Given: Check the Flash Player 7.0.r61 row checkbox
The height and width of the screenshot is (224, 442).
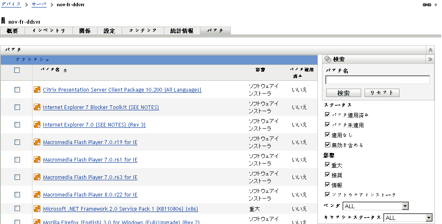Looking at the screenshot, I should 17,159.
